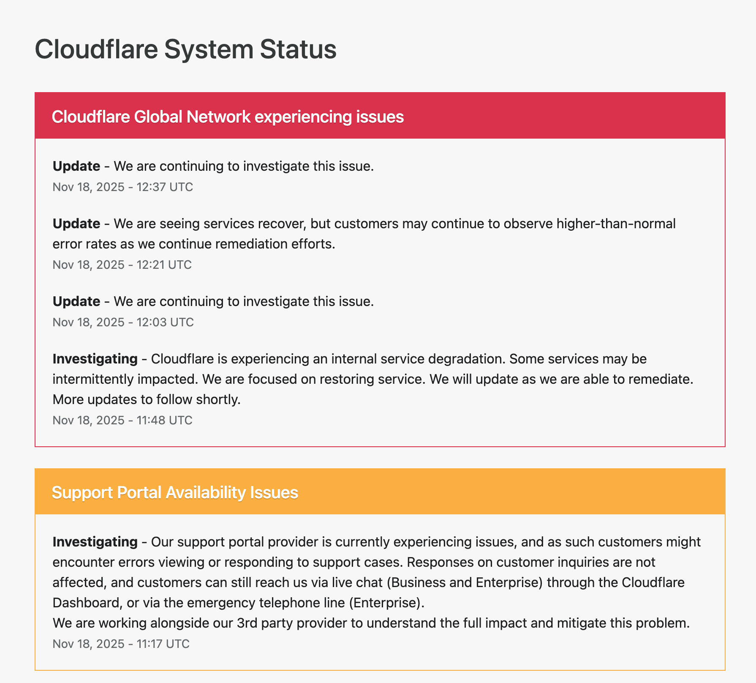756x683 pixels.
Task: Click Investigating label in Support Portal incident
Action: point(95,541)
